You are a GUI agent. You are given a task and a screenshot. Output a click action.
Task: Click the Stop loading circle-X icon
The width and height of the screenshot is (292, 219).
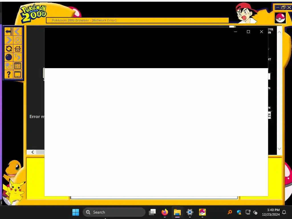click(x=17, y=40)
